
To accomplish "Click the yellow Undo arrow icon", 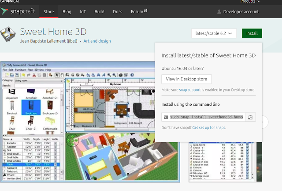I will click(23, 75).
